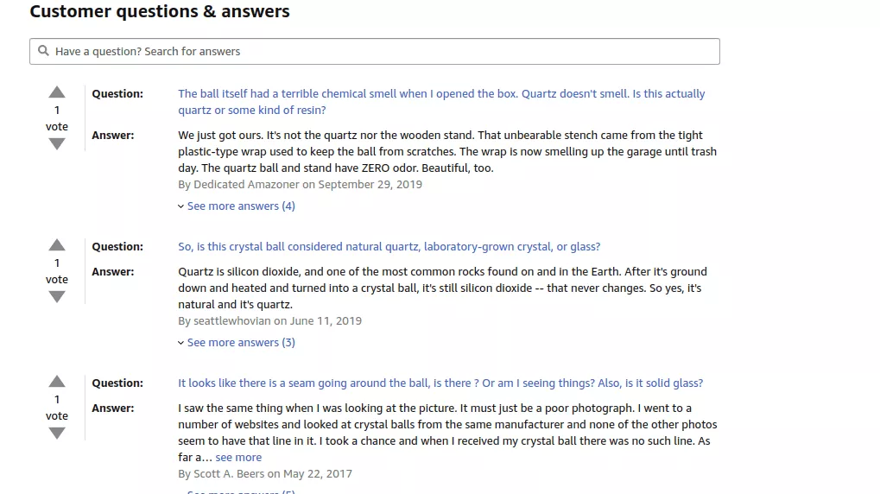The image size is (880, 494).
Task: Click the seattlewhovian answer byline
Action: coord(269,321)
